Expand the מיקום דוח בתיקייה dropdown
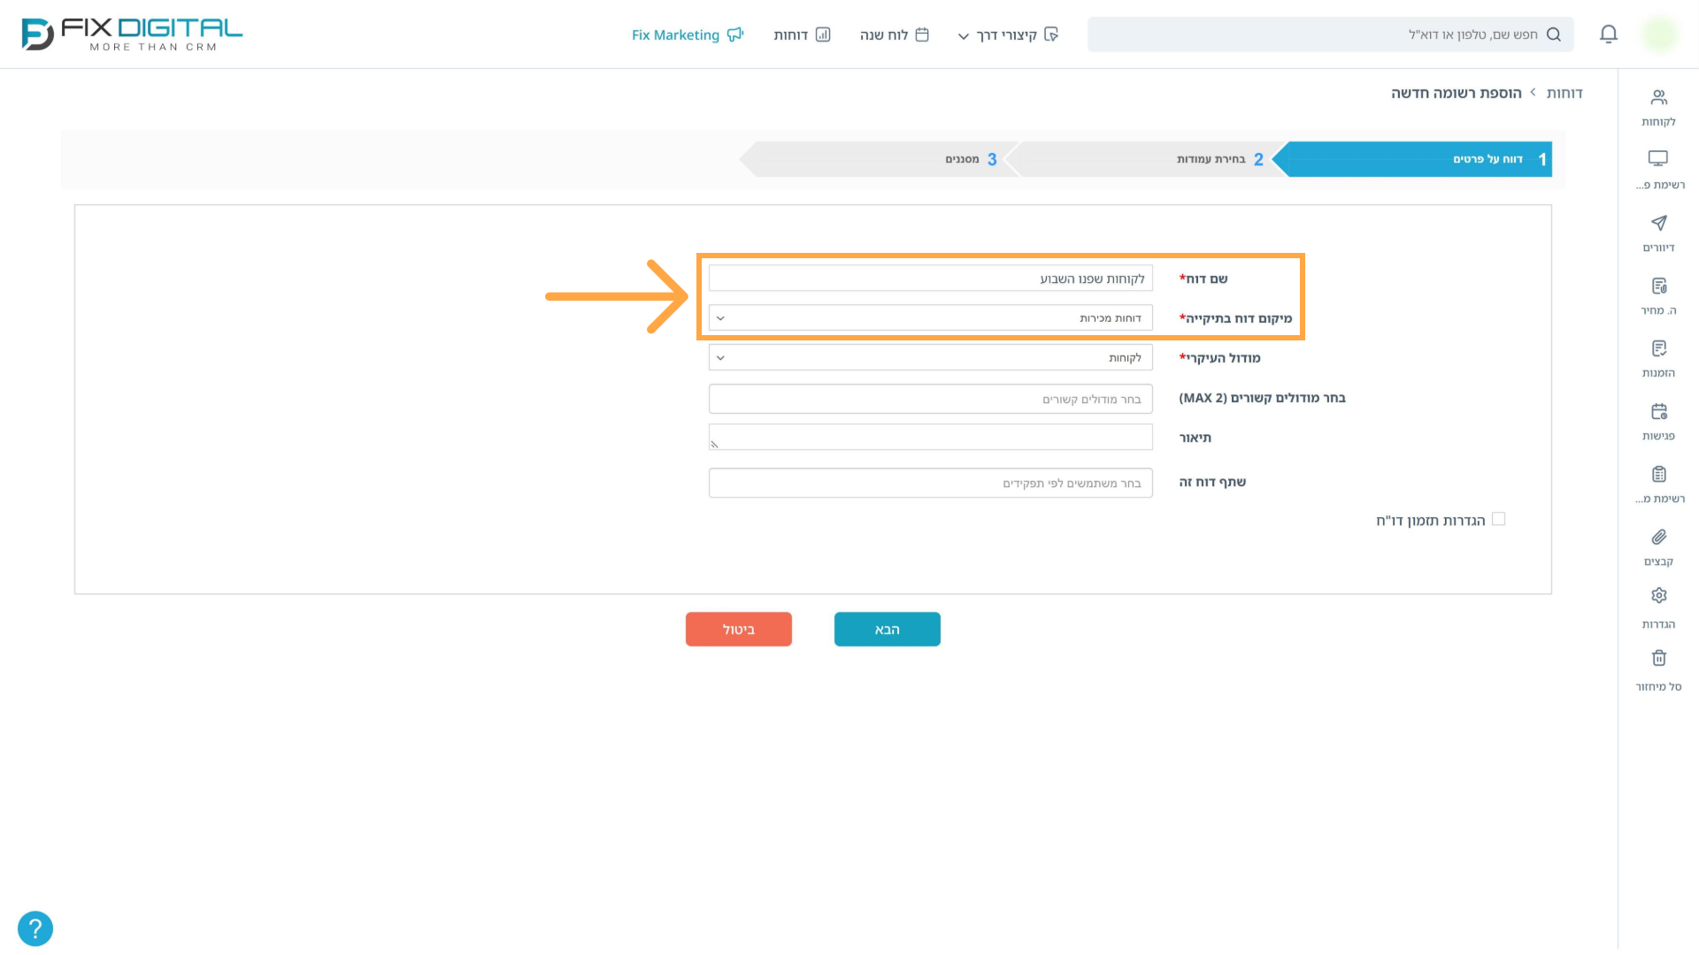1699x955 pixels. [x=930, y=318]
